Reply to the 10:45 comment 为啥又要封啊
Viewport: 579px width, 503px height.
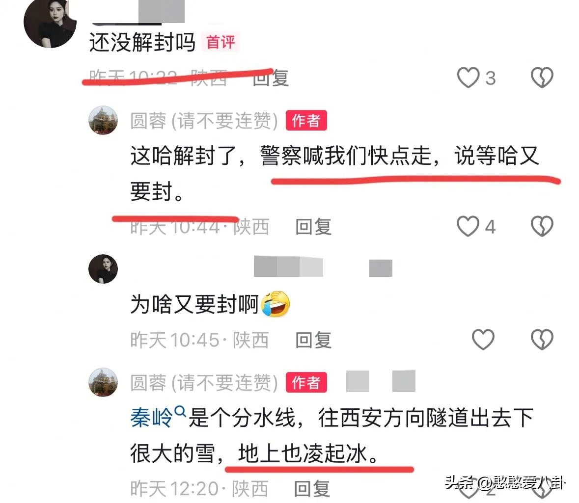click(313, 340)
